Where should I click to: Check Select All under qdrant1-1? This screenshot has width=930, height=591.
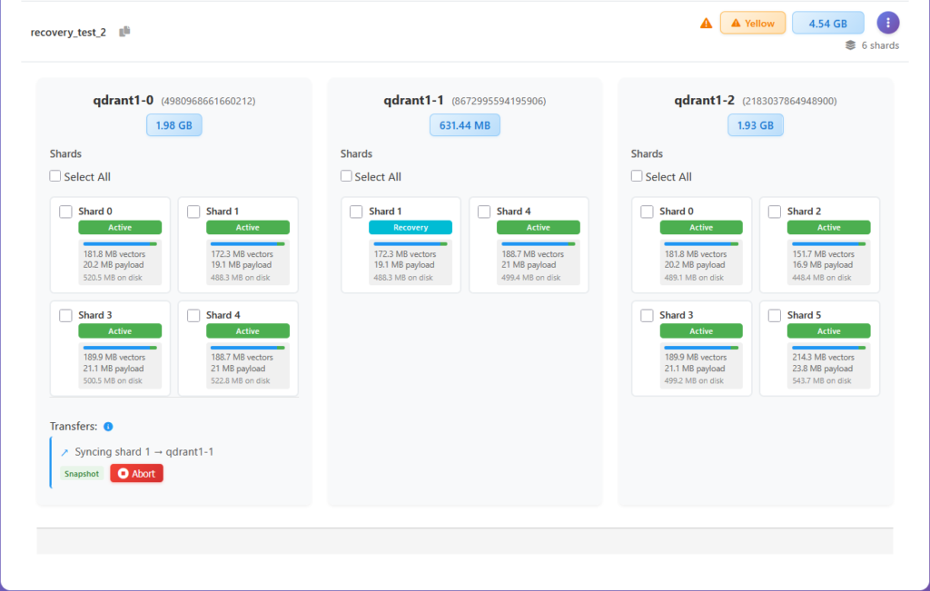346,177
